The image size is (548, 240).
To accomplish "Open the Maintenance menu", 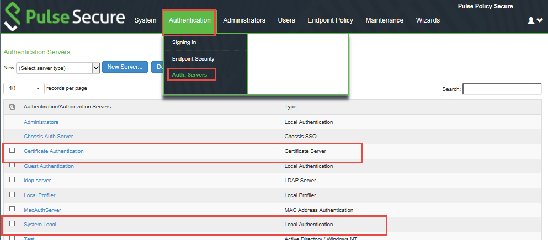I will (385, 20).
